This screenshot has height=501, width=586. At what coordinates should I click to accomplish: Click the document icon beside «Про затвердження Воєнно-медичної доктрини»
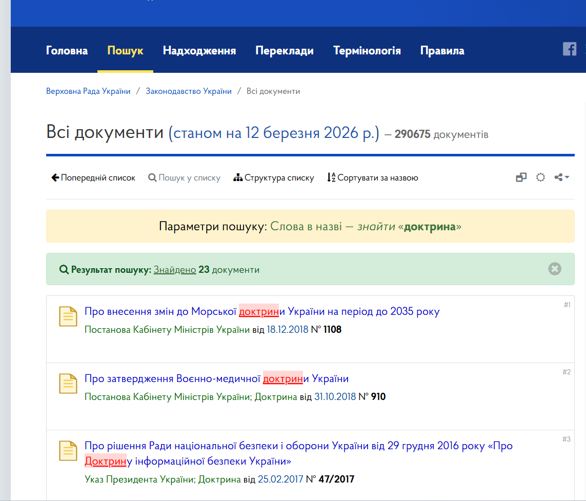pos(68,384)
